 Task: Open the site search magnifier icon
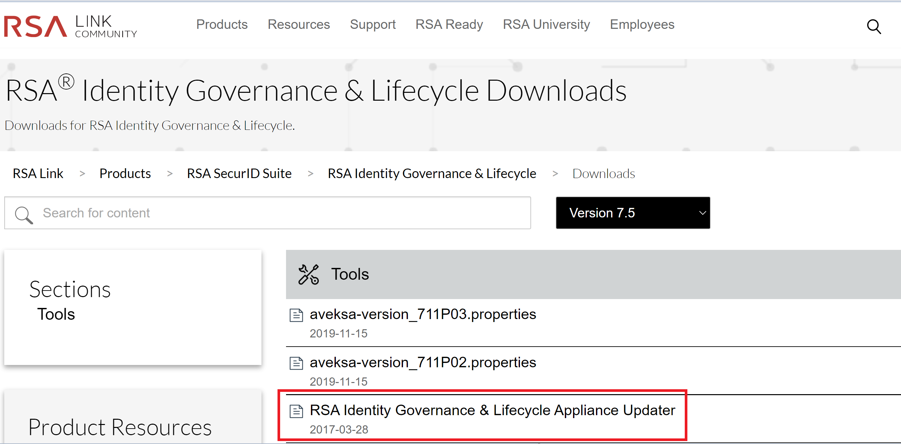coord(873,26)
